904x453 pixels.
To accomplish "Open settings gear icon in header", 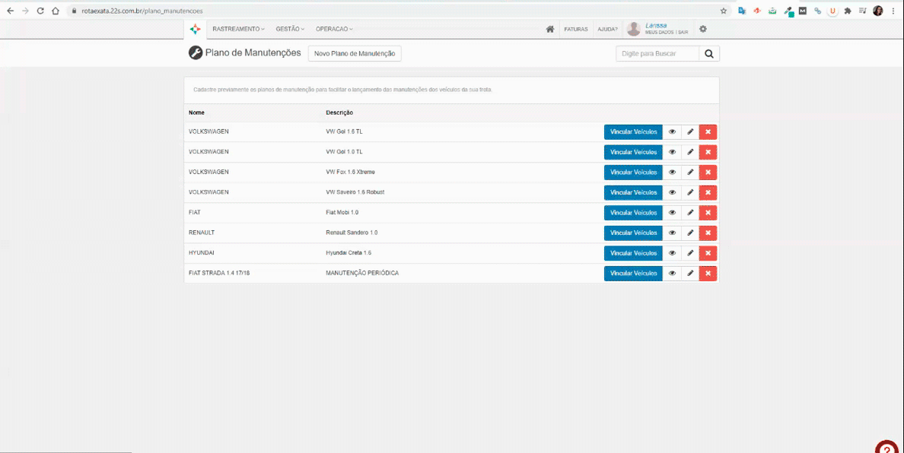I will click(703, 29).
